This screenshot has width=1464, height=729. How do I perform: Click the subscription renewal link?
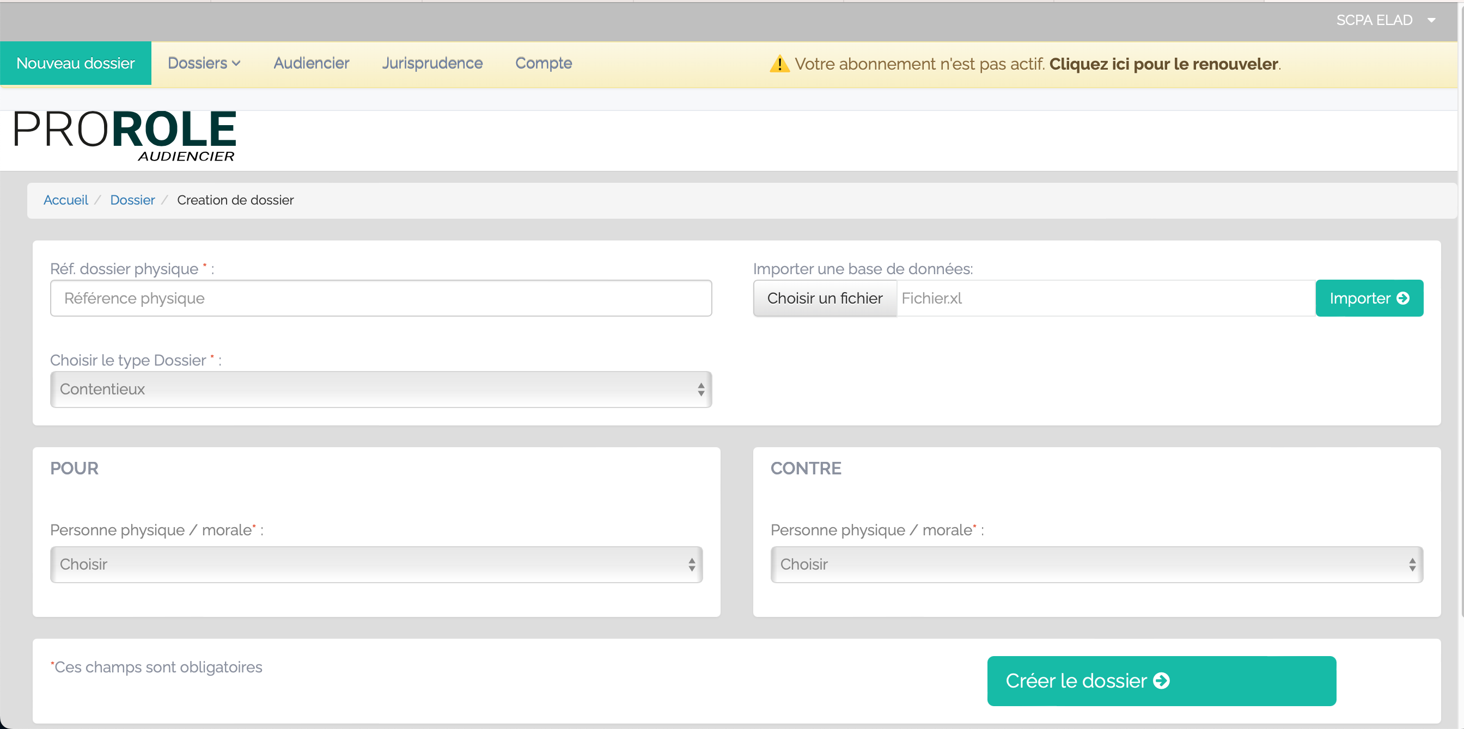pos(1163,64)
